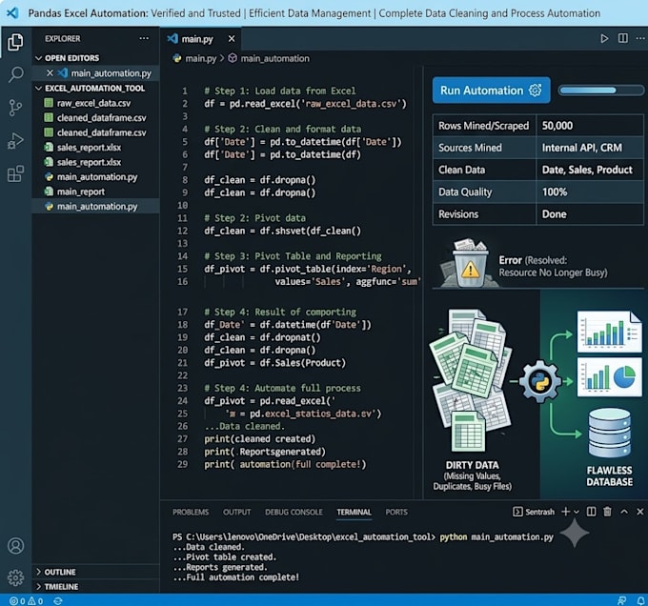
Task: Click the VS Code logo in title bar
Action: pyautogui.click(x=12, y=12)
